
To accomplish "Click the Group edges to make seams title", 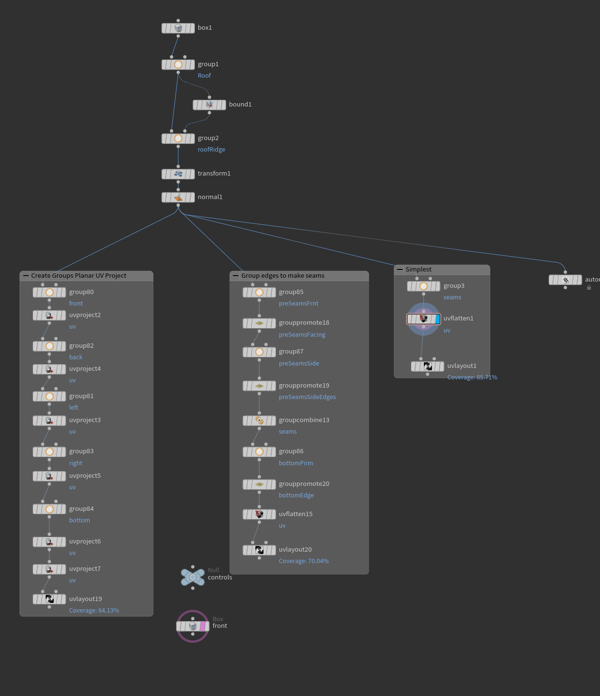I will tap(283, 275).
